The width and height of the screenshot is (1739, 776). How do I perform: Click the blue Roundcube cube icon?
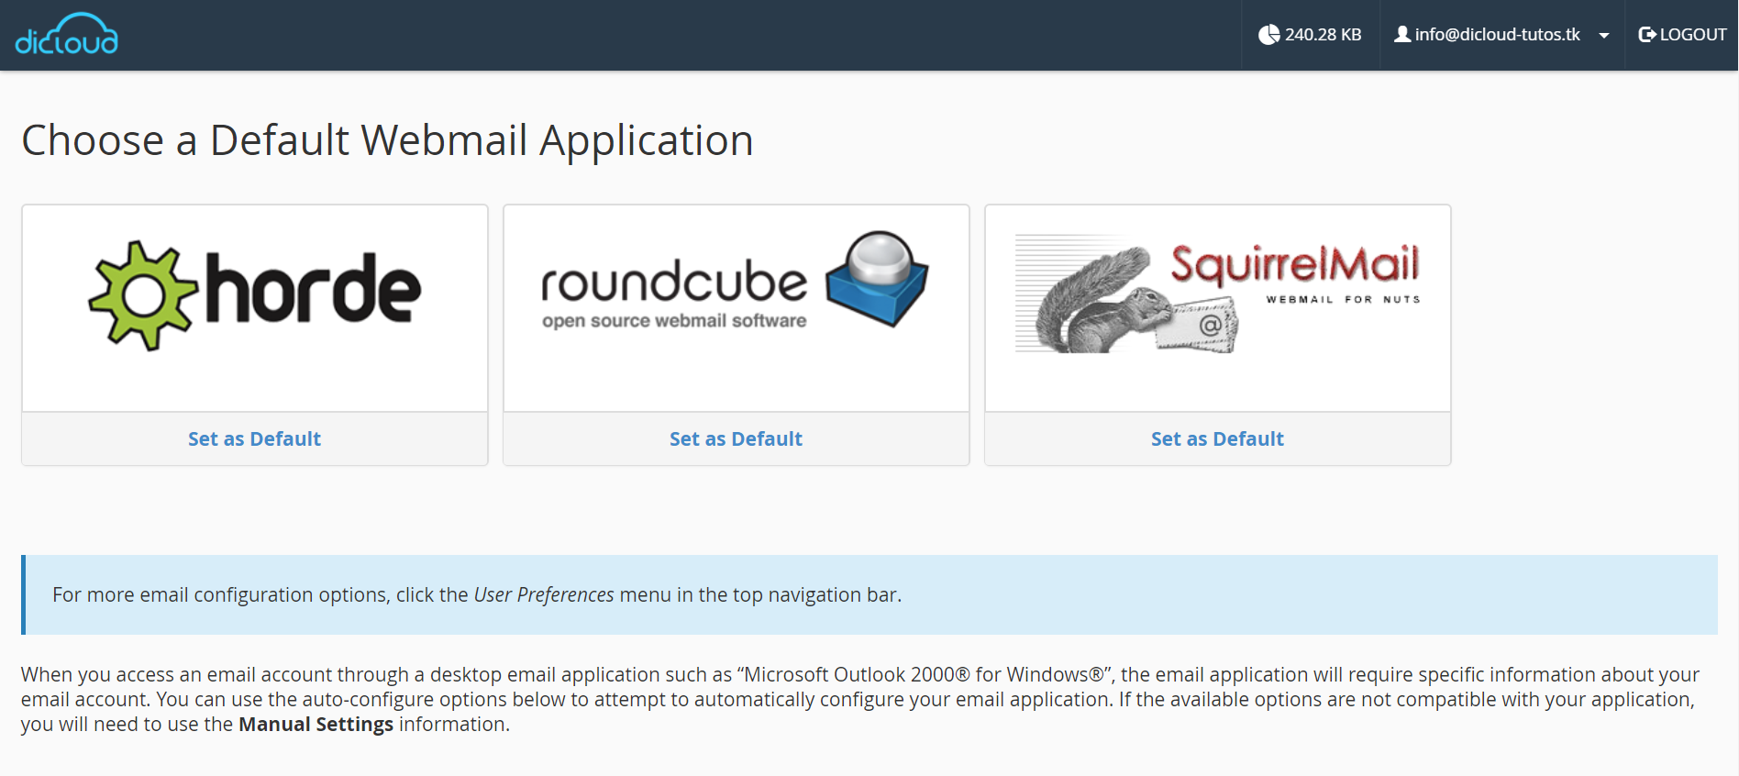[x=878, y=278]
